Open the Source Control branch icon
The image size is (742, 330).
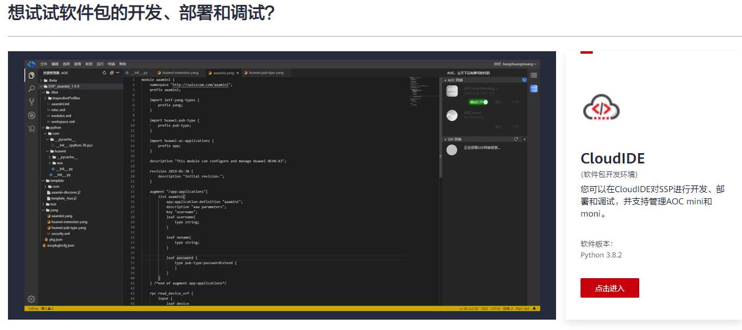[x=31, y=101]
